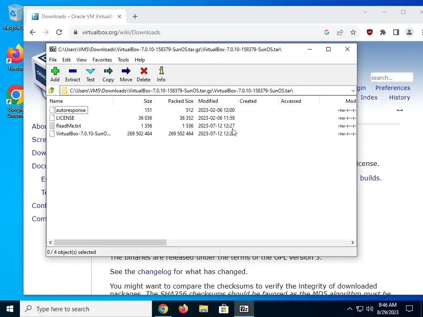Open the notification center icon
The height and width of the screenshot is (317, 423).
409,309
